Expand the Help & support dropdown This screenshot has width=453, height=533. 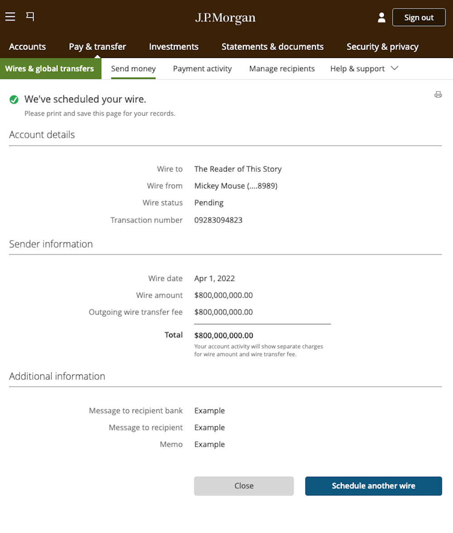pyautogui.click(x=364, y=69)
